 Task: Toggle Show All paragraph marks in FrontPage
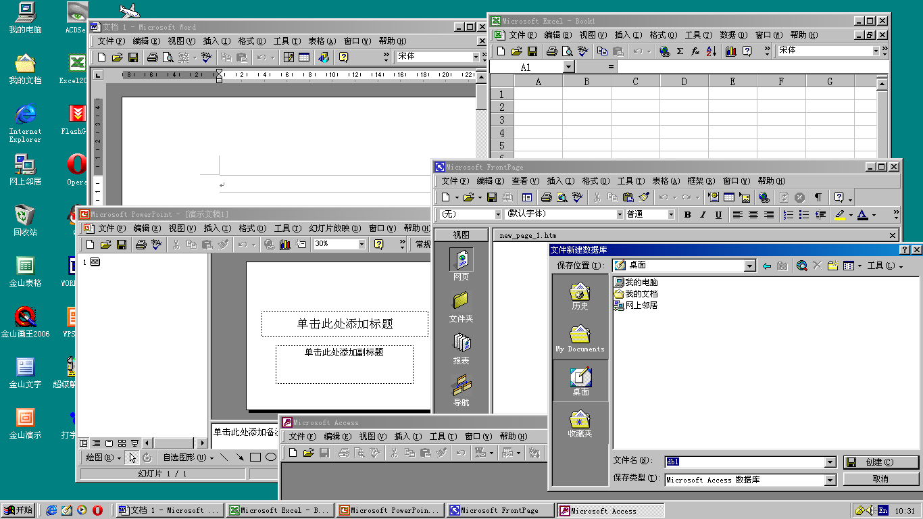tap(818, 197)
